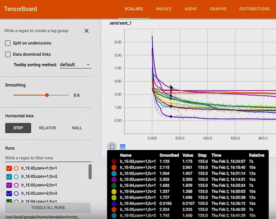The width and height of the screenshot is (276, 219).
Task: Switch to the SCALARS tab
Action: pyautogui.click(x=134, y=9)
